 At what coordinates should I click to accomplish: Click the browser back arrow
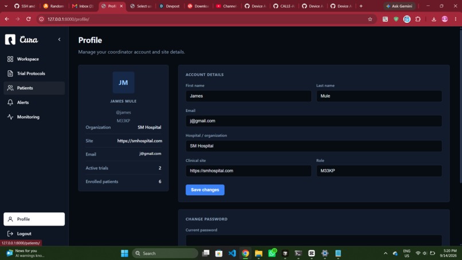point(7,19)
